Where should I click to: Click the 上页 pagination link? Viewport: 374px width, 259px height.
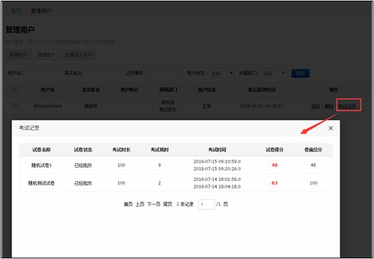[x=140, y=204]
